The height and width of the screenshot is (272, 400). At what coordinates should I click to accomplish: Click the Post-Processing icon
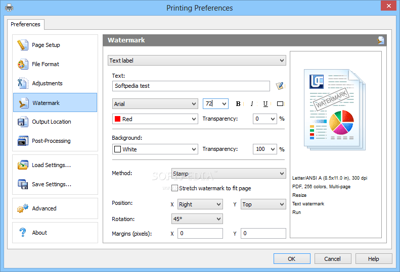[x=23, y=141]
